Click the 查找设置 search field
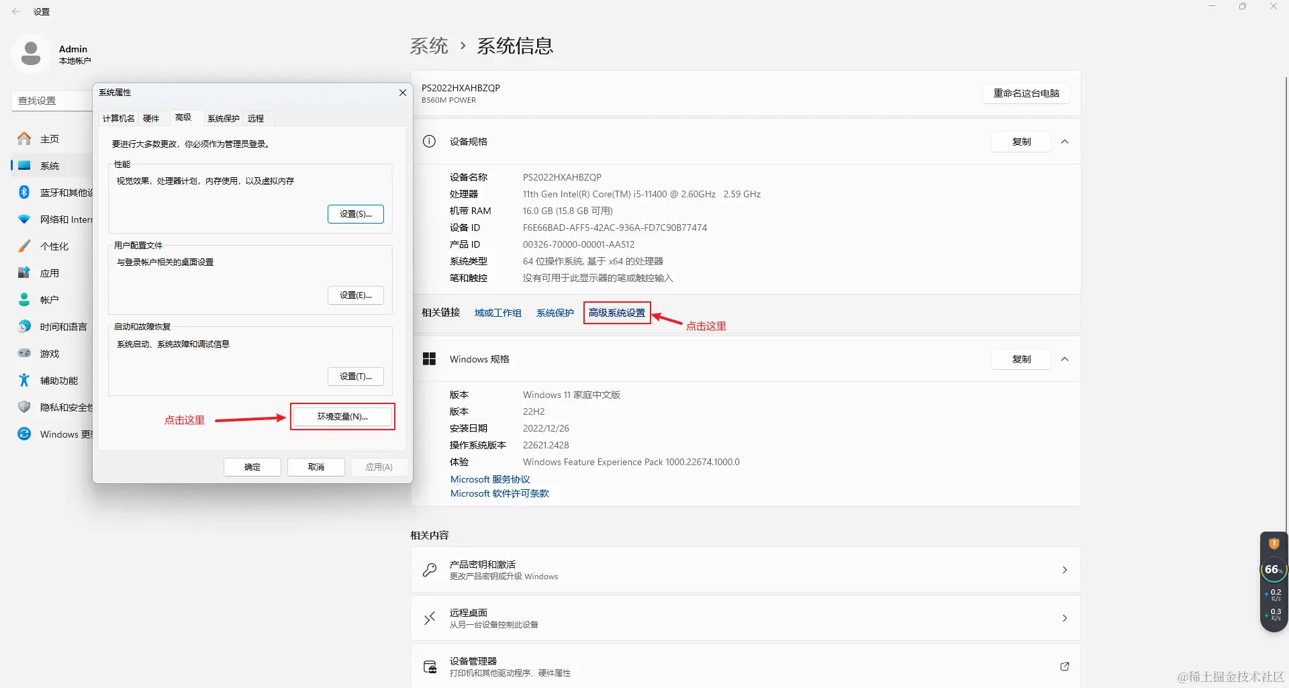The height and width of the screenshot is (688, 1289). pos(52,101)
